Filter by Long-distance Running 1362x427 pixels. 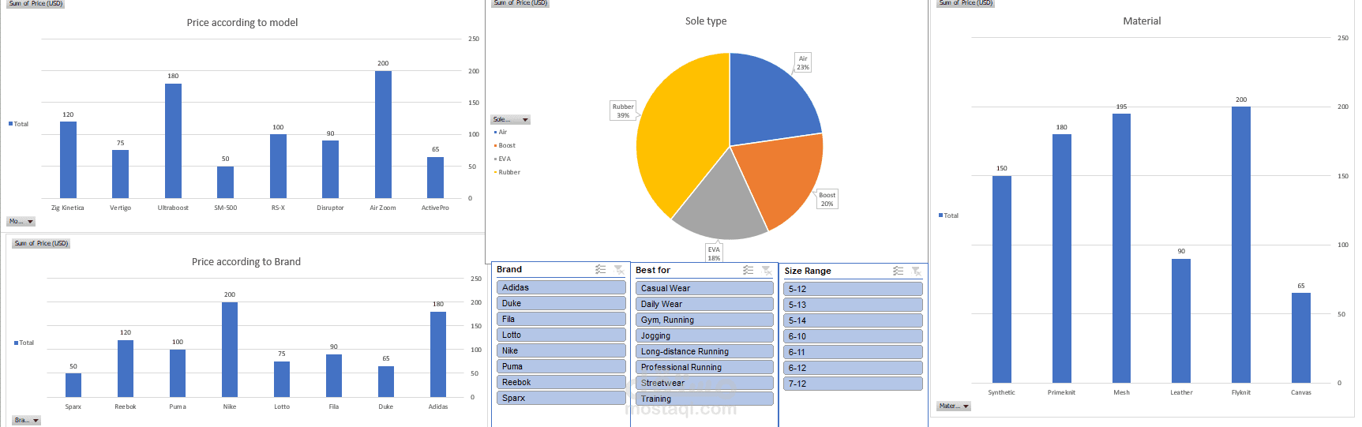click(704, 351)
